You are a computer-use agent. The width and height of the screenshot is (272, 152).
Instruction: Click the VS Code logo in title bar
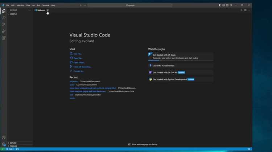(x=3, y=5)
